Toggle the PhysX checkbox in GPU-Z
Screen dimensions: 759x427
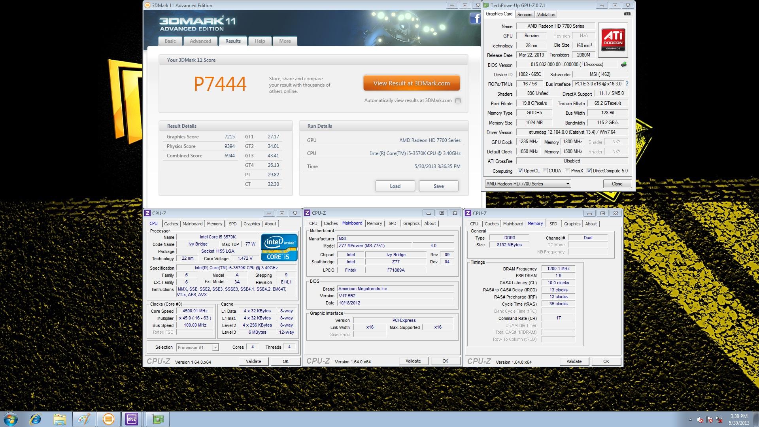[567, 171]
